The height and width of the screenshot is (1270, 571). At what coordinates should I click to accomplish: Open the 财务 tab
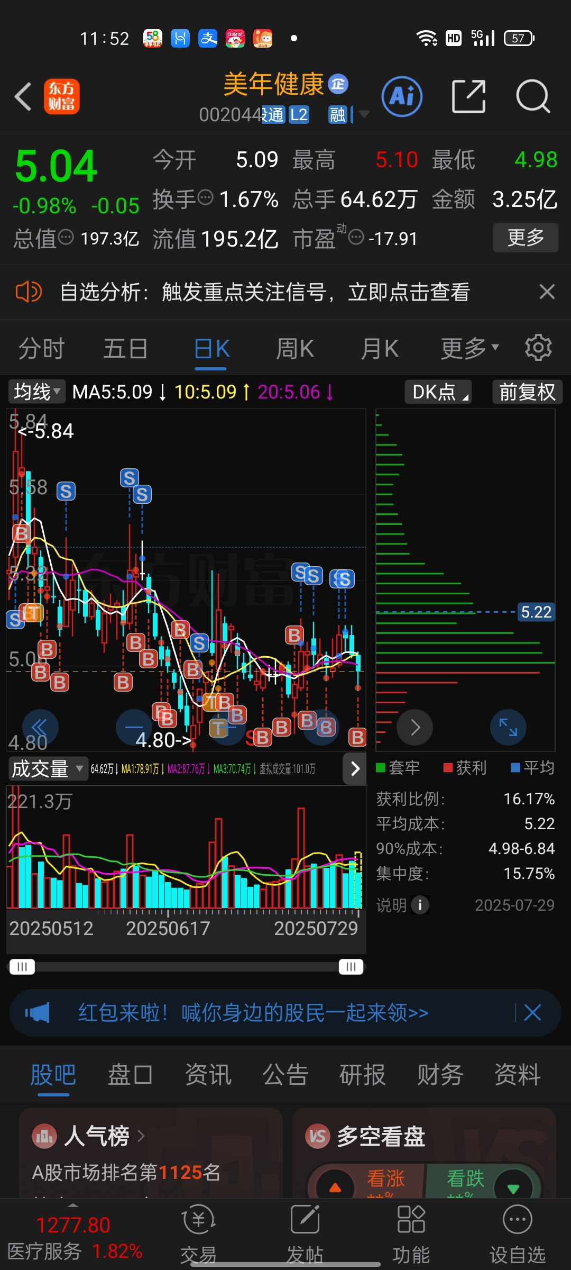coord(440,1075)
